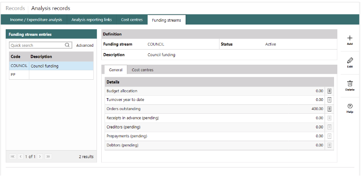Go to last page of results
This screenshot has width=361, height=177.
48,156
